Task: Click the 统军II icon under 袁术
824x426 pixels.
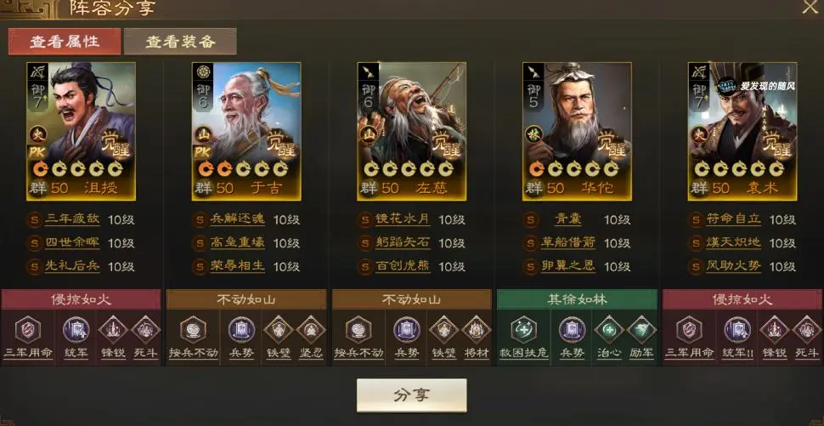Action: [737, 330]
